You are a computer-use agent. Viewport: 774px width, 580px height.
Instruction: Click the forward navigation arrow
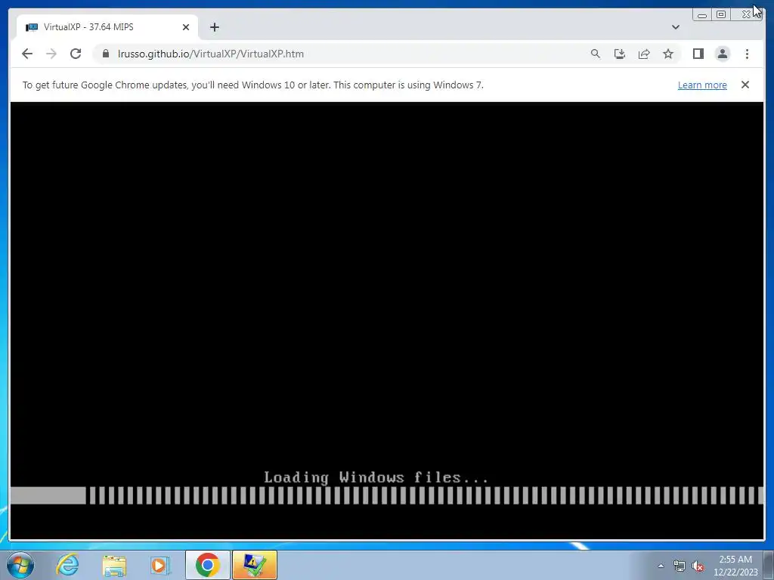coord(51,54)
